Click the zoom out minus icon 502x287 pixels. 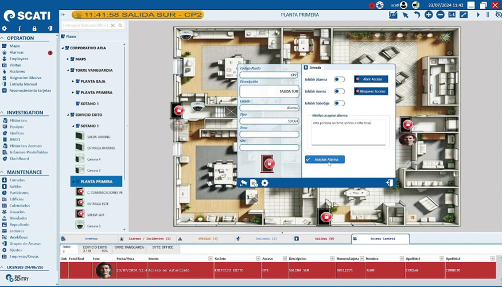click(440, 15)
